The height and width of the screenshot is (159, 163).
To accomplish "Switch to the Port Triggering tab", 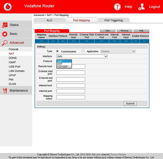I will point(114,20).
